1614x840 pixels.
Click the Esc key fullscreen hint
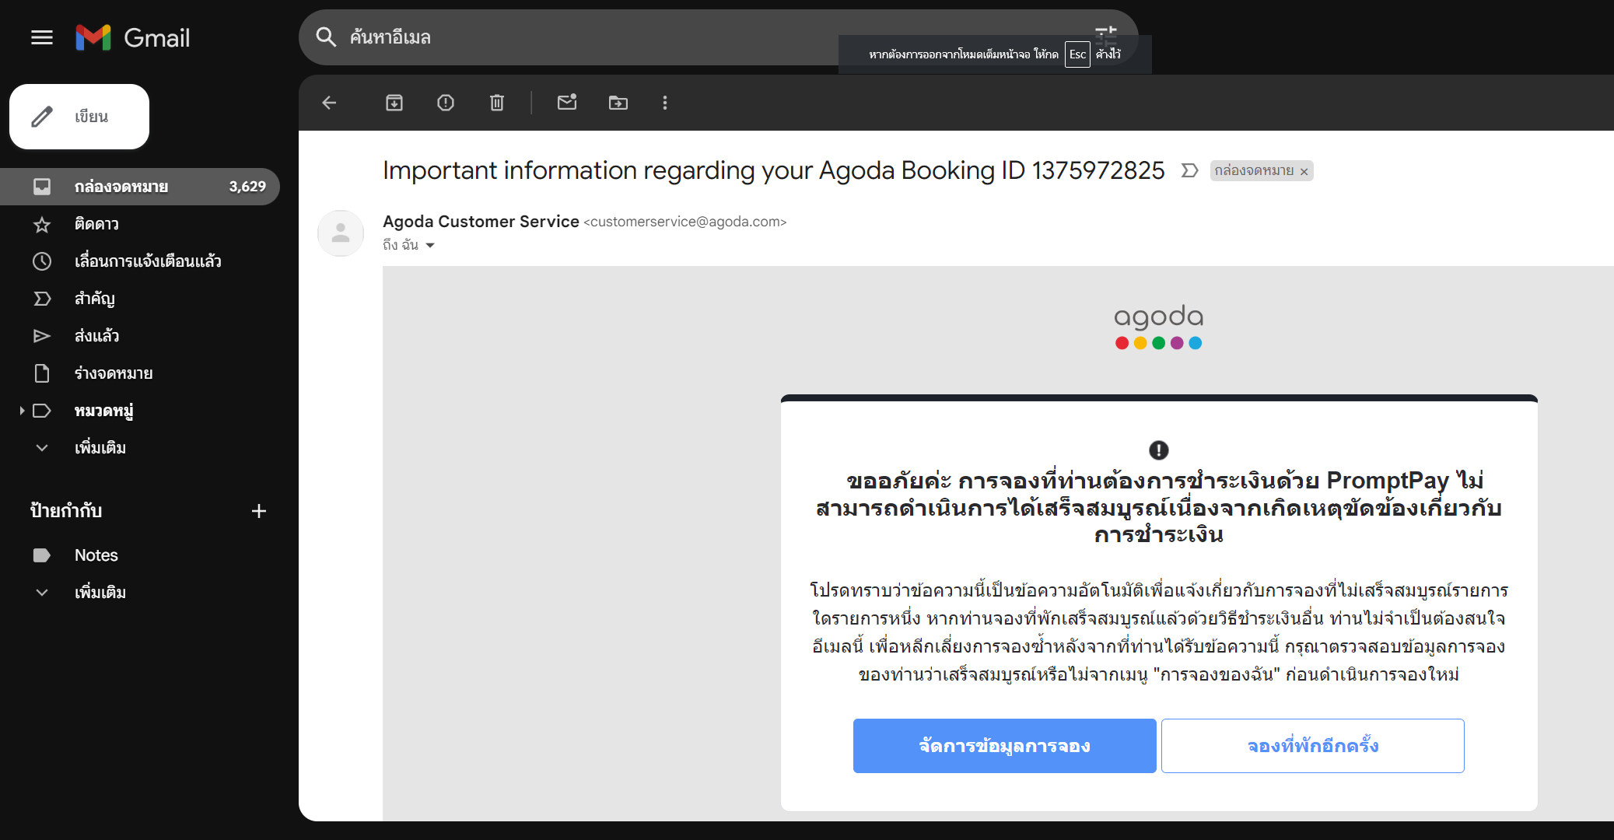click(x=1077, y=54)
